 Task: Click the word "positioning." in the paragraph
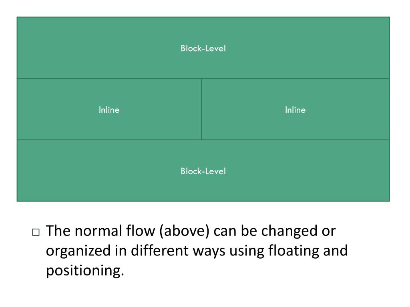[85, 271]
